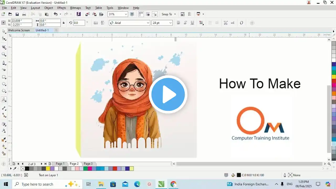Select the Color Eyedropper tool

pos(4,140)
